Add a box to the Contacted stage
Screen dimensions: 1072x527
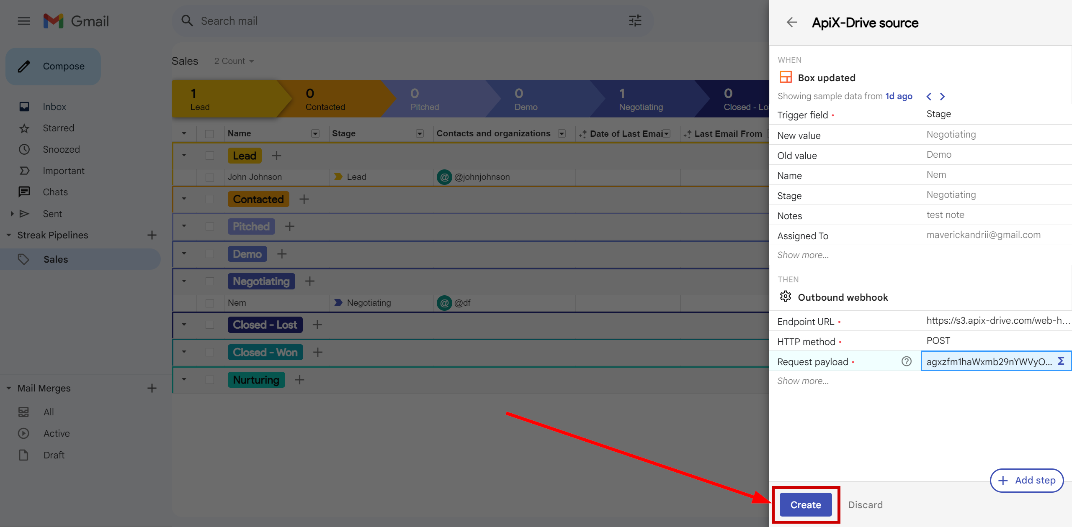pos(304,199)
